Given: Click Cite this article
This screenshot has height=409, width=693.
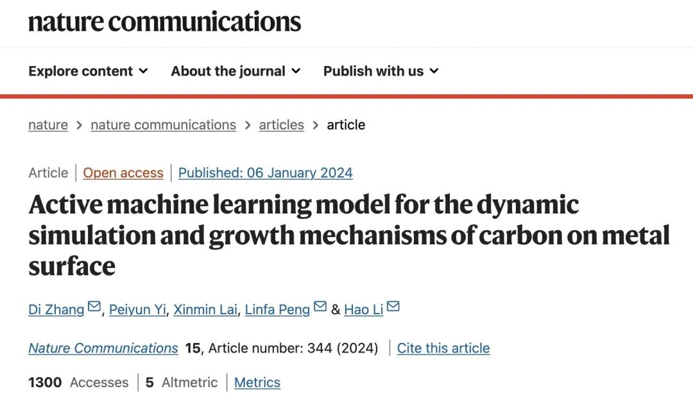Looking at the screenshot, I should pyautogui.click(x=443, y=348).
